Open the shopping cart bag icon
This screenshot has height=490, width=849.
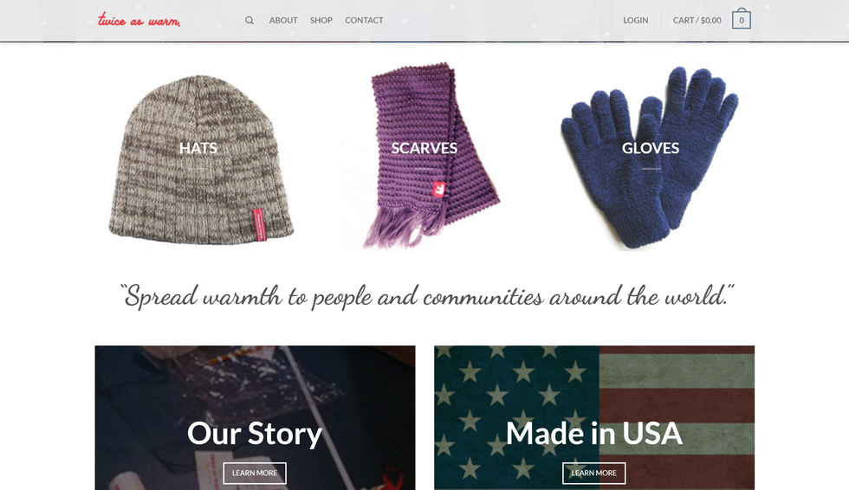(x=742, y=19)
